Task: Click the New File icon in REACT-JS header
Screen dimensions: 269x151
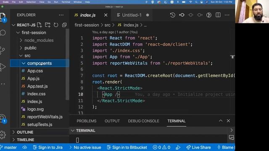Action: 40,25
